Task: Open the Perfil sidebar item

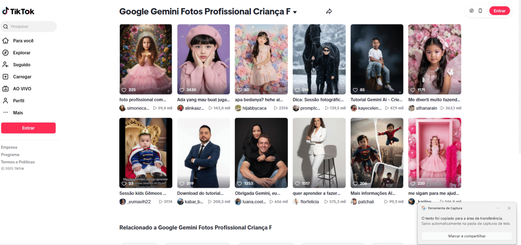Action: click(18, 101)
